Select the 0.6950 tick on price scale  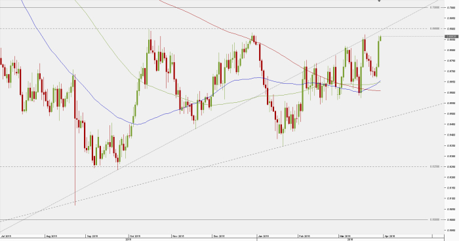tap(451, 18)
